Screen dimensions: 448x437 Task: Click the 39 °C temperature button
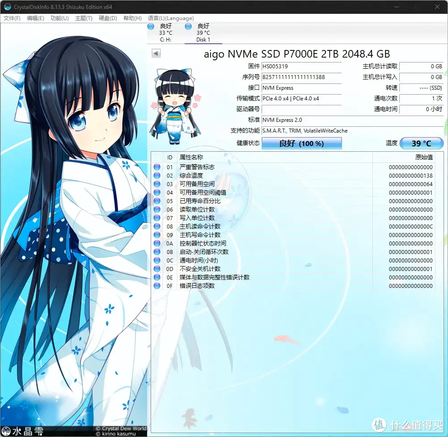(422, 143)
